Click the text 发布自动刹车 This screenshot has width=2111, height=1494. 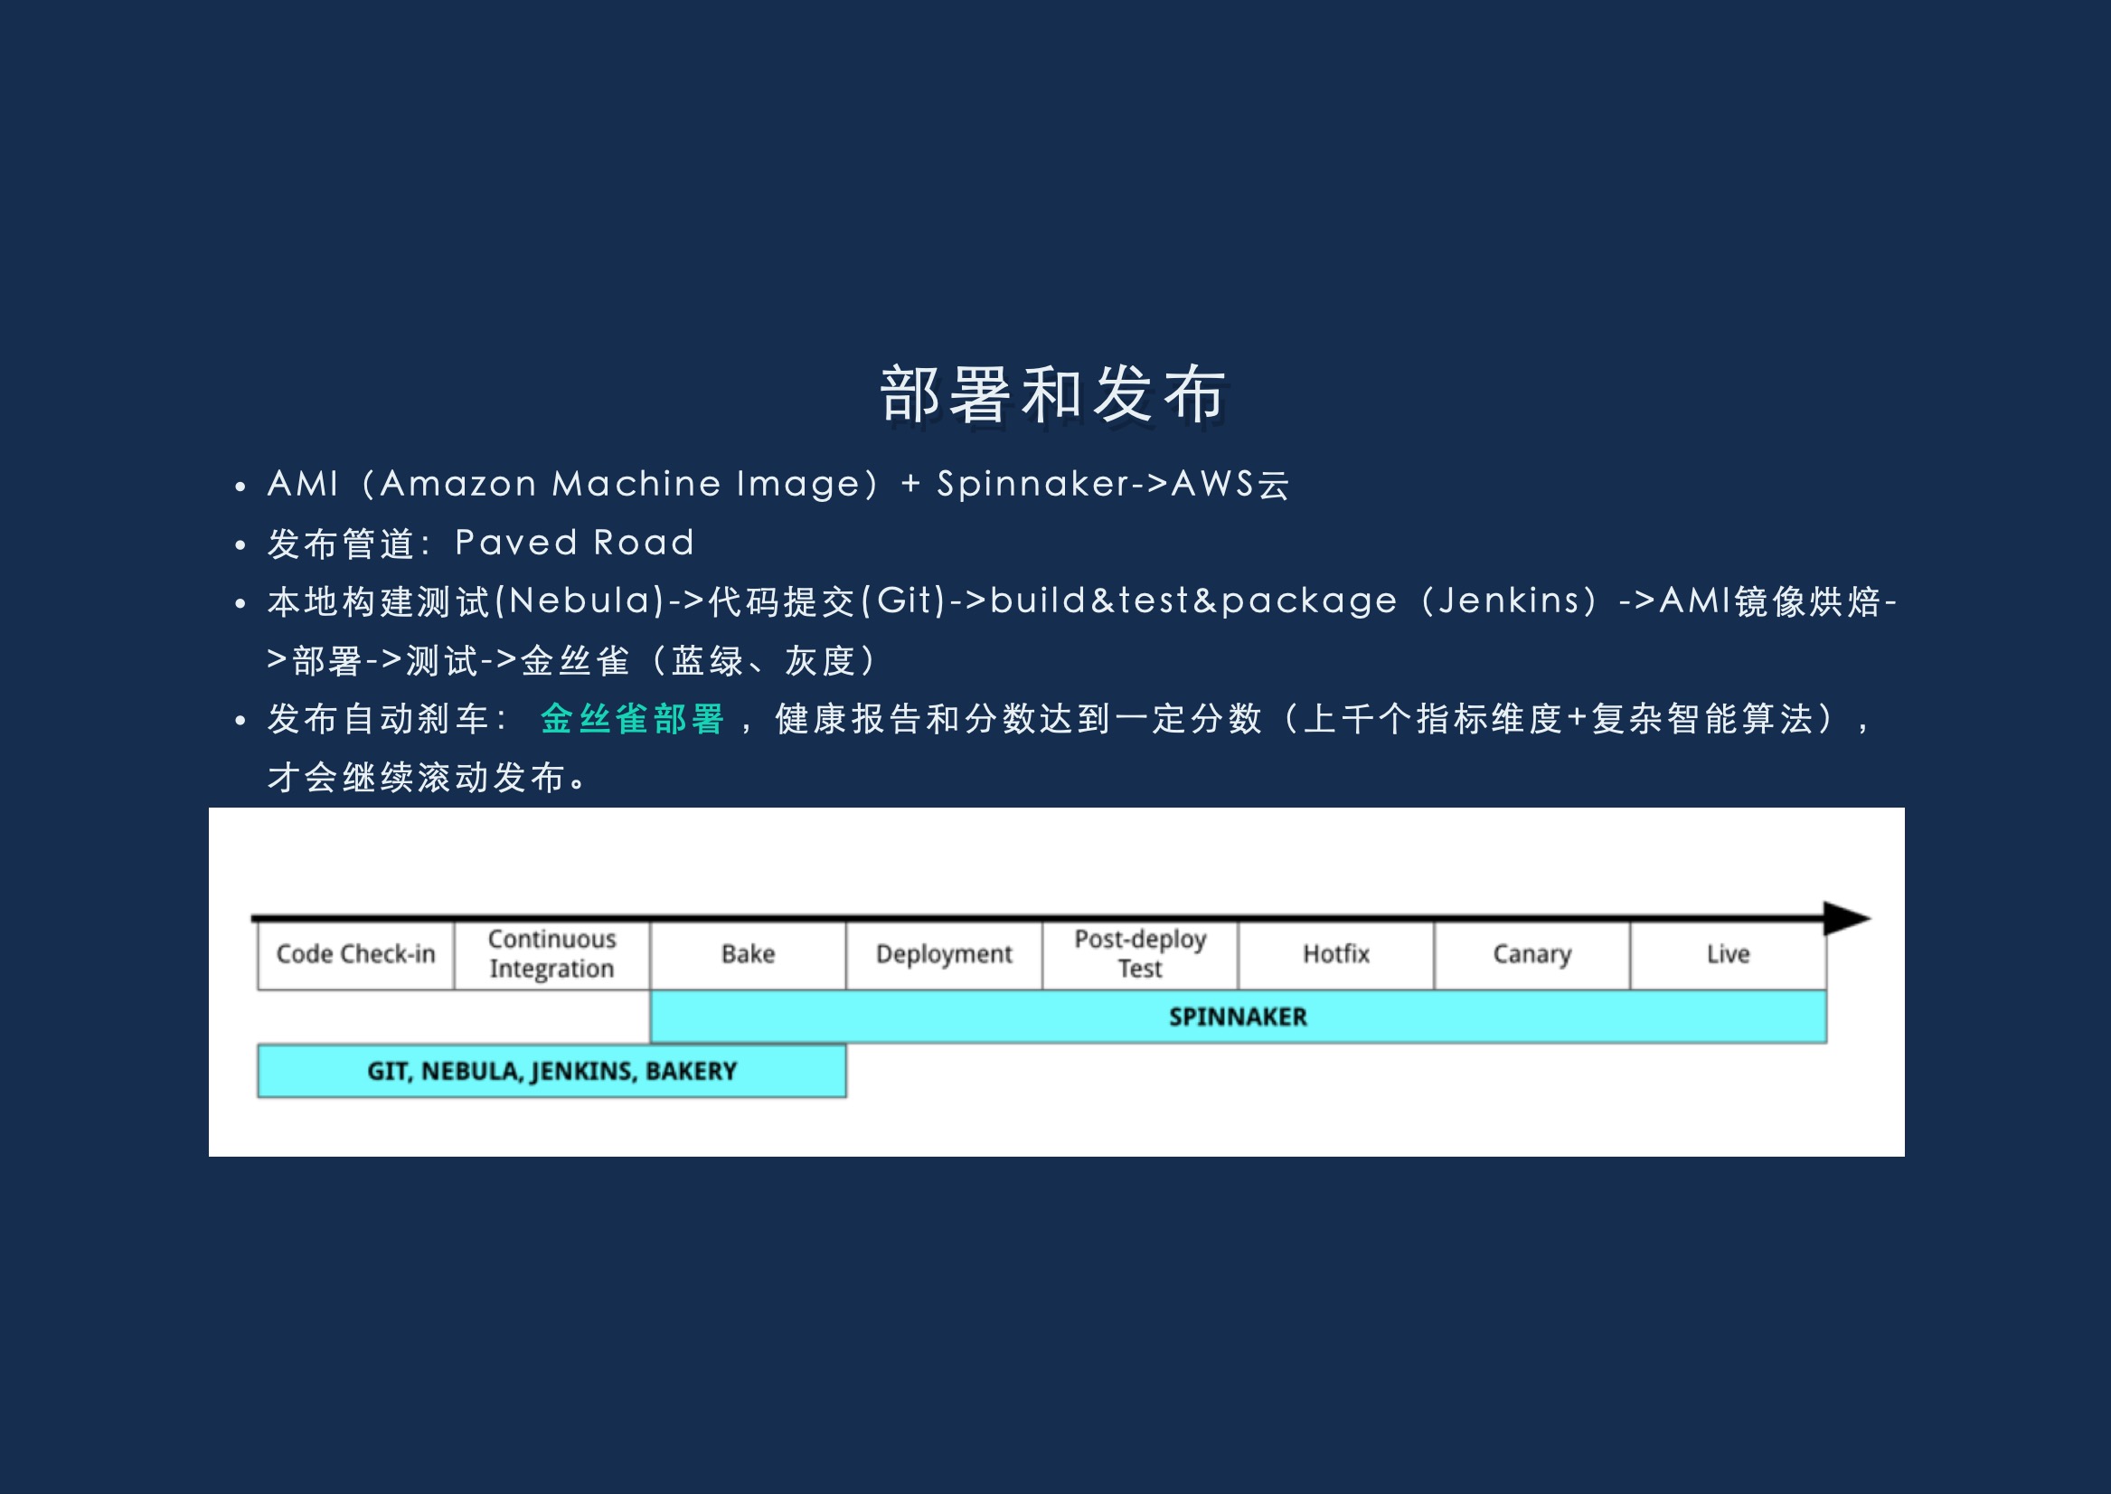(x=377, y=718)
